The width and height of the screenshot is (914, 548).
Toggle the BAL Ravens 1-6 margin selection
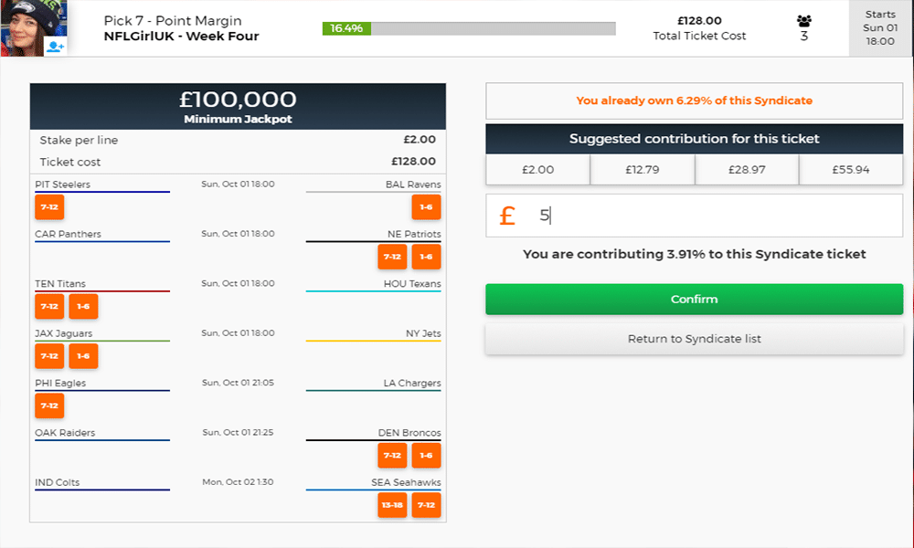[x=426, y=207]
